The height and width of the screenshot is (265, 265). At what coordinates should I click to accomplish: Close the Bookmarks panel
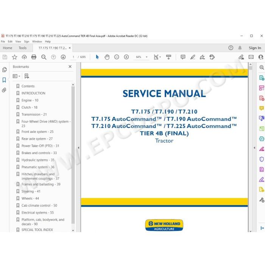coord(70,67)
